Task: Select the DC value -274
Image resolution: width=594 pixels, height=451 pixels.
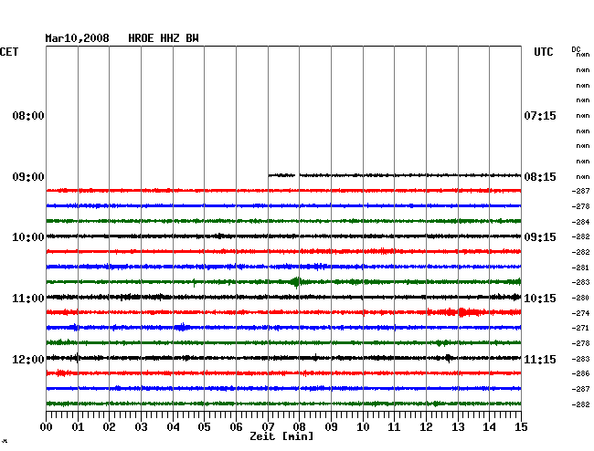Action: 580,313
